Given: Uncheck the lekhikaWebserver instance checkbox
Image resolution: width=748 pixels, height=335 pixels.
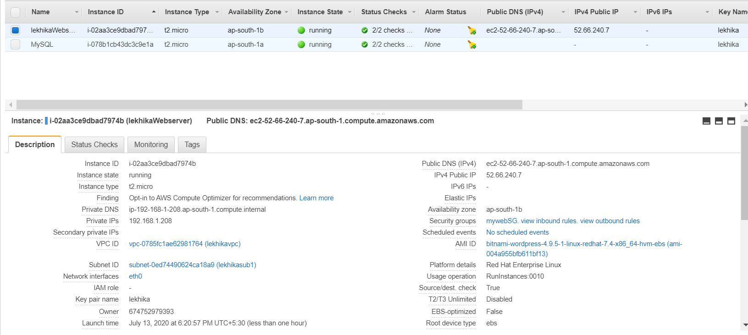Looking at the screenshot, I should point(16,30).
